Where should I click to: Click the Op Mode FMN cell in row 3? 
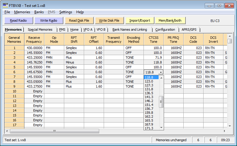tap(54, 57)
